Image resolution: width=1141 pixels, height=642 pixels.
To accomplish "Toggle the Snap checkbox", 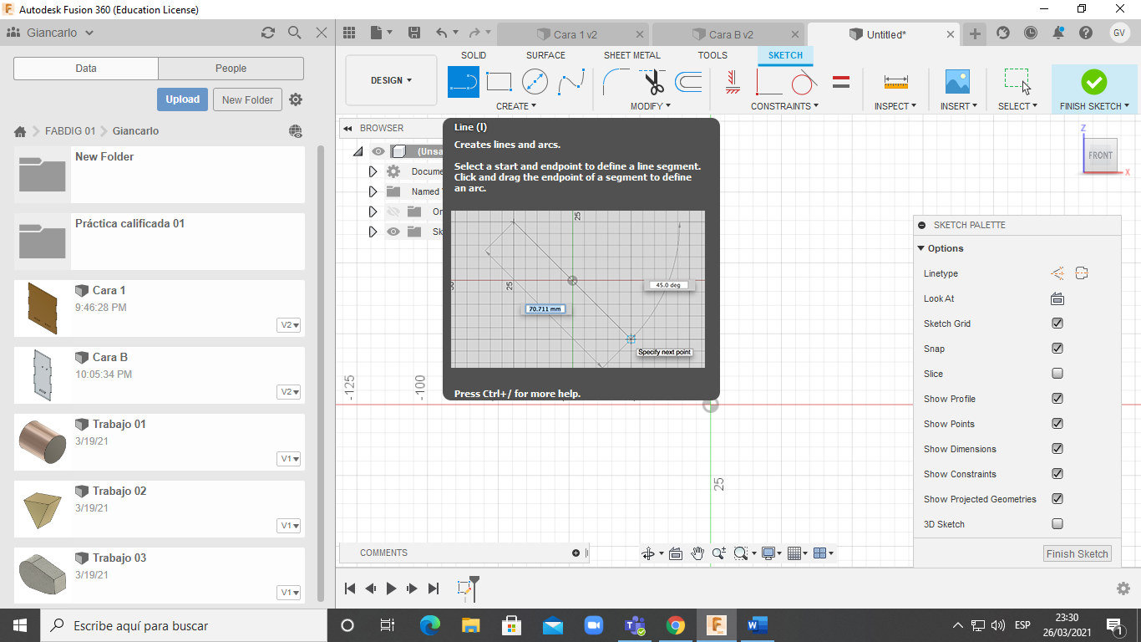I will [1057, 349].
